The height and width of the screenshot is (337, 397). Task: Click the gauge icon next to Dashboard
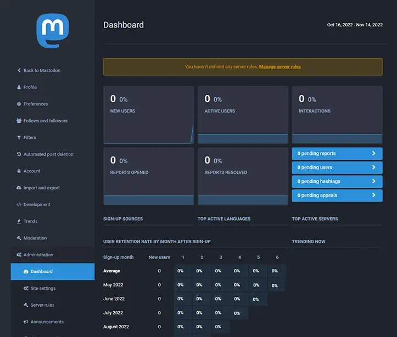click(x=26, y=272)
